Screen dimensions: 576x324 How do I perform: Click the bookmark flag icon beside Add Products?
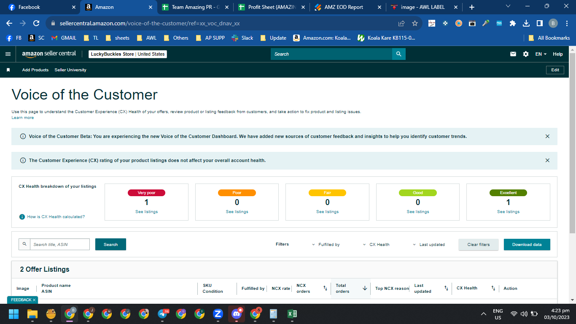(x=8, y=70)
